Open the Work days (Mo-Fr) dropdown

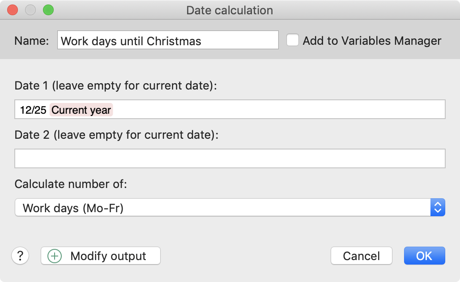(x=230, y=207)
